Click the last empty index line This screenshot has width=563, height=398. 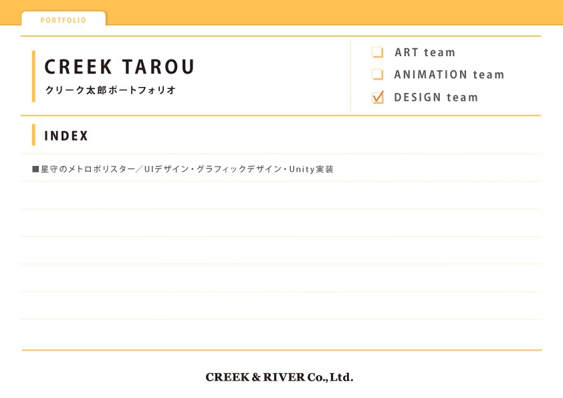[x=281, y=305]
